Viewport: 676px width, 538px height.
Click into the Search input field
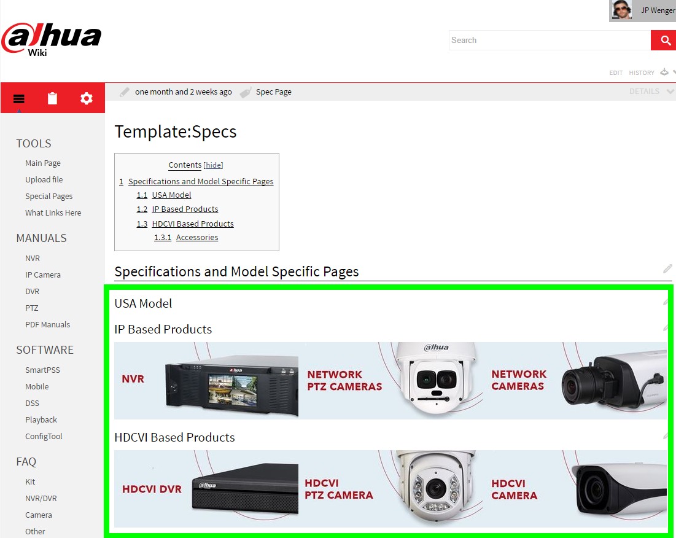(550, 40)
